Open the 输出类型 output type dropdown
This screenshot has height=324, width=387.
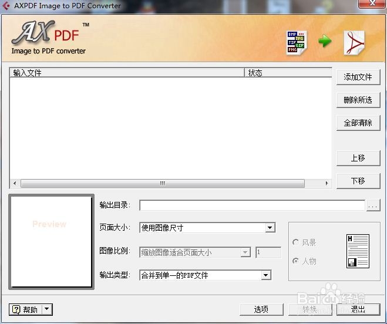[x=266, y=275]
